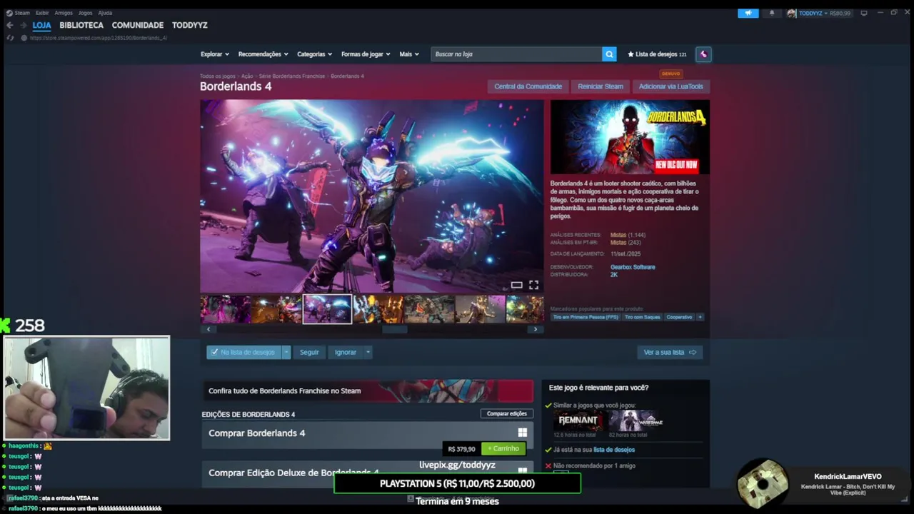
Task: Click the Kendrick Lamar album art overlay
Action: point(763,483)
